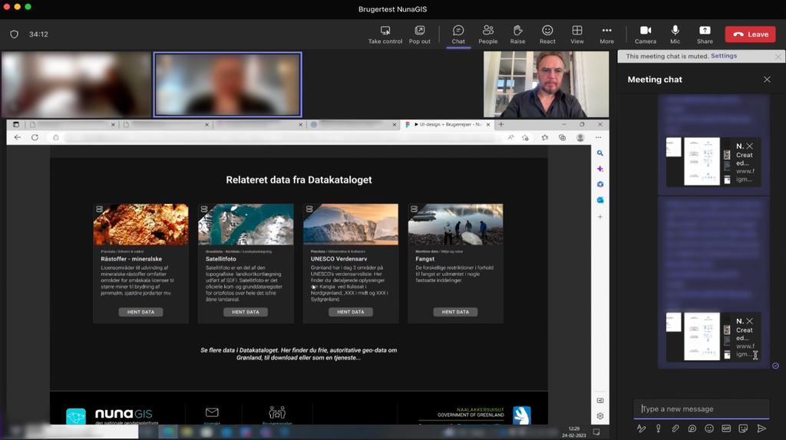Toggle the Mic mute state
Screen dimensions: 786x440
point(675,34)
